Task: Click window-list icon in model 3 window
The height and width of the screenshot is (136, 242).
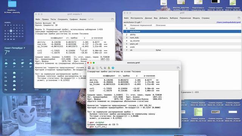Action: 112,19
